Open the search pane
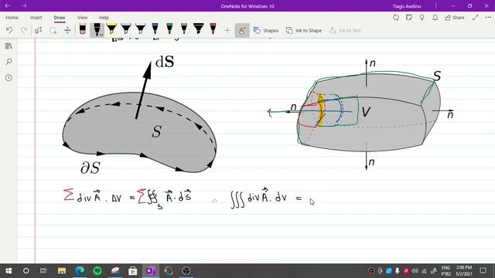This screenshot has height=278, width=495. click(x=9, y=62)
